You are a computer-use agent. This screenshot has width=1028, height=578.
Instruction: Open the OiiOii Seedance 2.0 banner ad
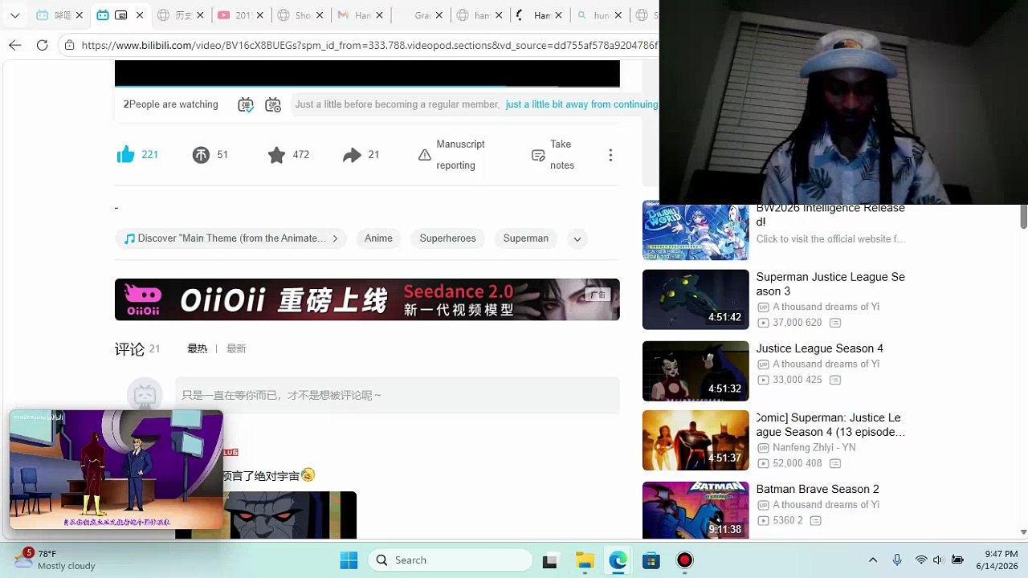367,299
